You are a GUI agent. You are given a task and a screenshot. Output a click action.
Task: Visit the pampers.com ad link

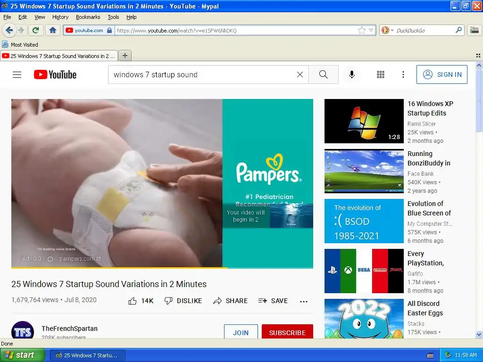[80, 259]
